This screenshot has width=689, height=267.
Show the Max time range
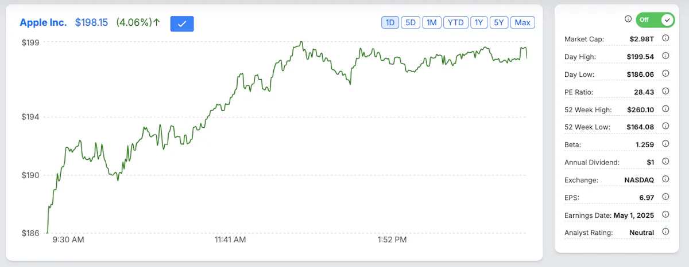coord(522,23)
